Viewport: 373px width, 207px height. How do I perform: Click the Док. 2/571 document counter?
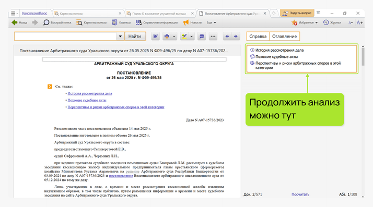pyautogui.click(x=253, y=194)
